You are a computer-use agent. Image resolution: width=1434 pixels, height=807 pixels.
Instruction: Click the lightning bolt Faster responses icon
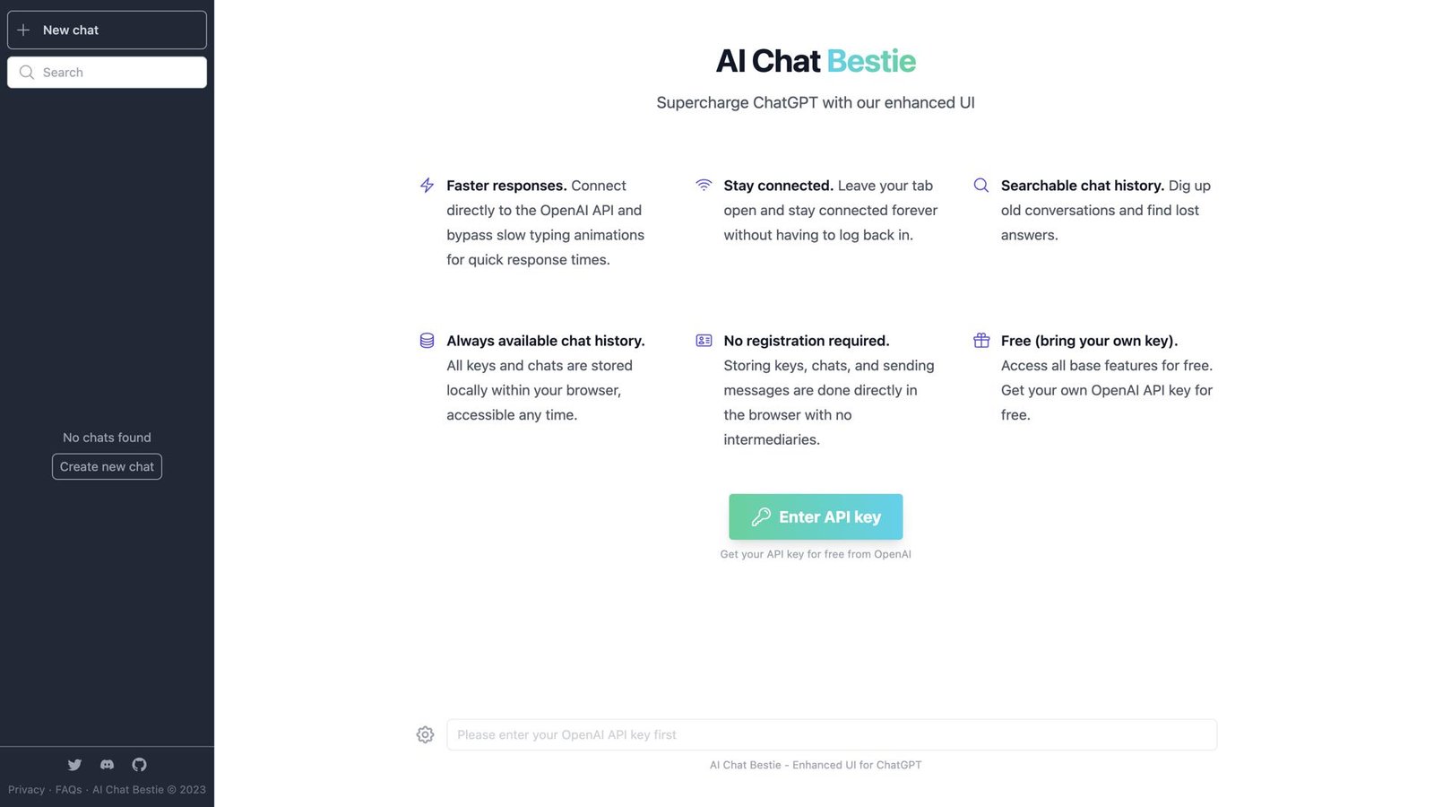pos(427,186)
